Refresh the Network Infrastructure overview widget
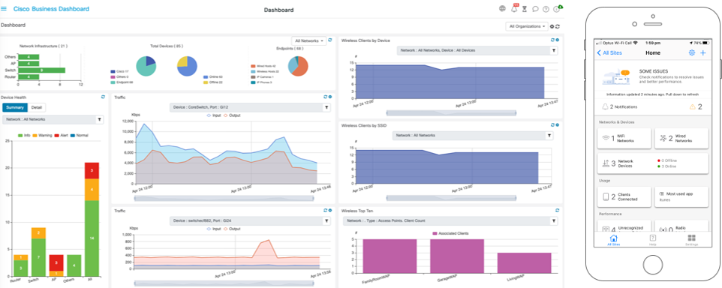 pos(330,40)
